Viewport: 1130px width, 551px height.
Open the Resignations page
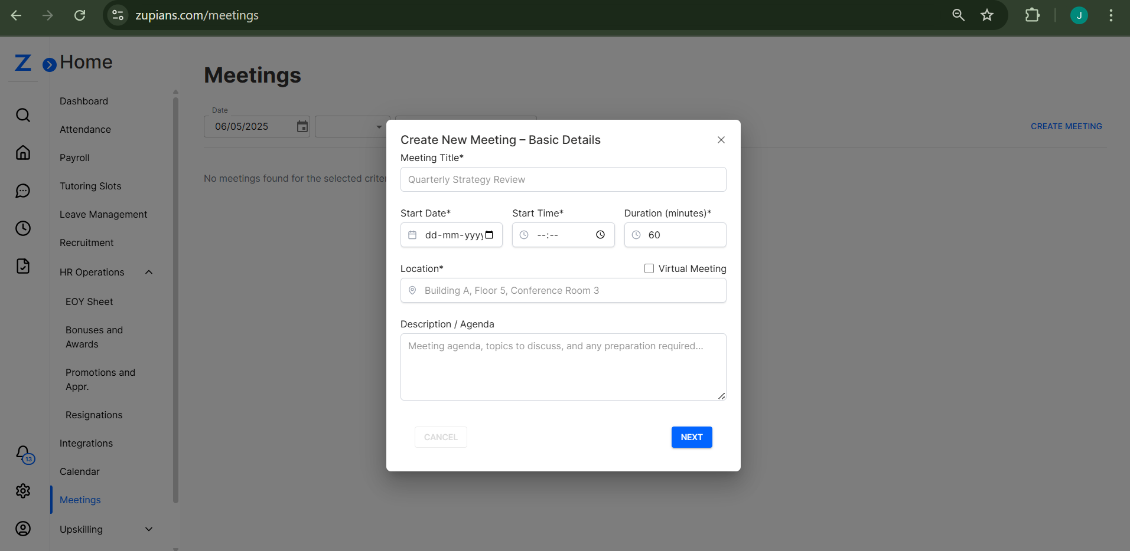click(x=93, y=415)
